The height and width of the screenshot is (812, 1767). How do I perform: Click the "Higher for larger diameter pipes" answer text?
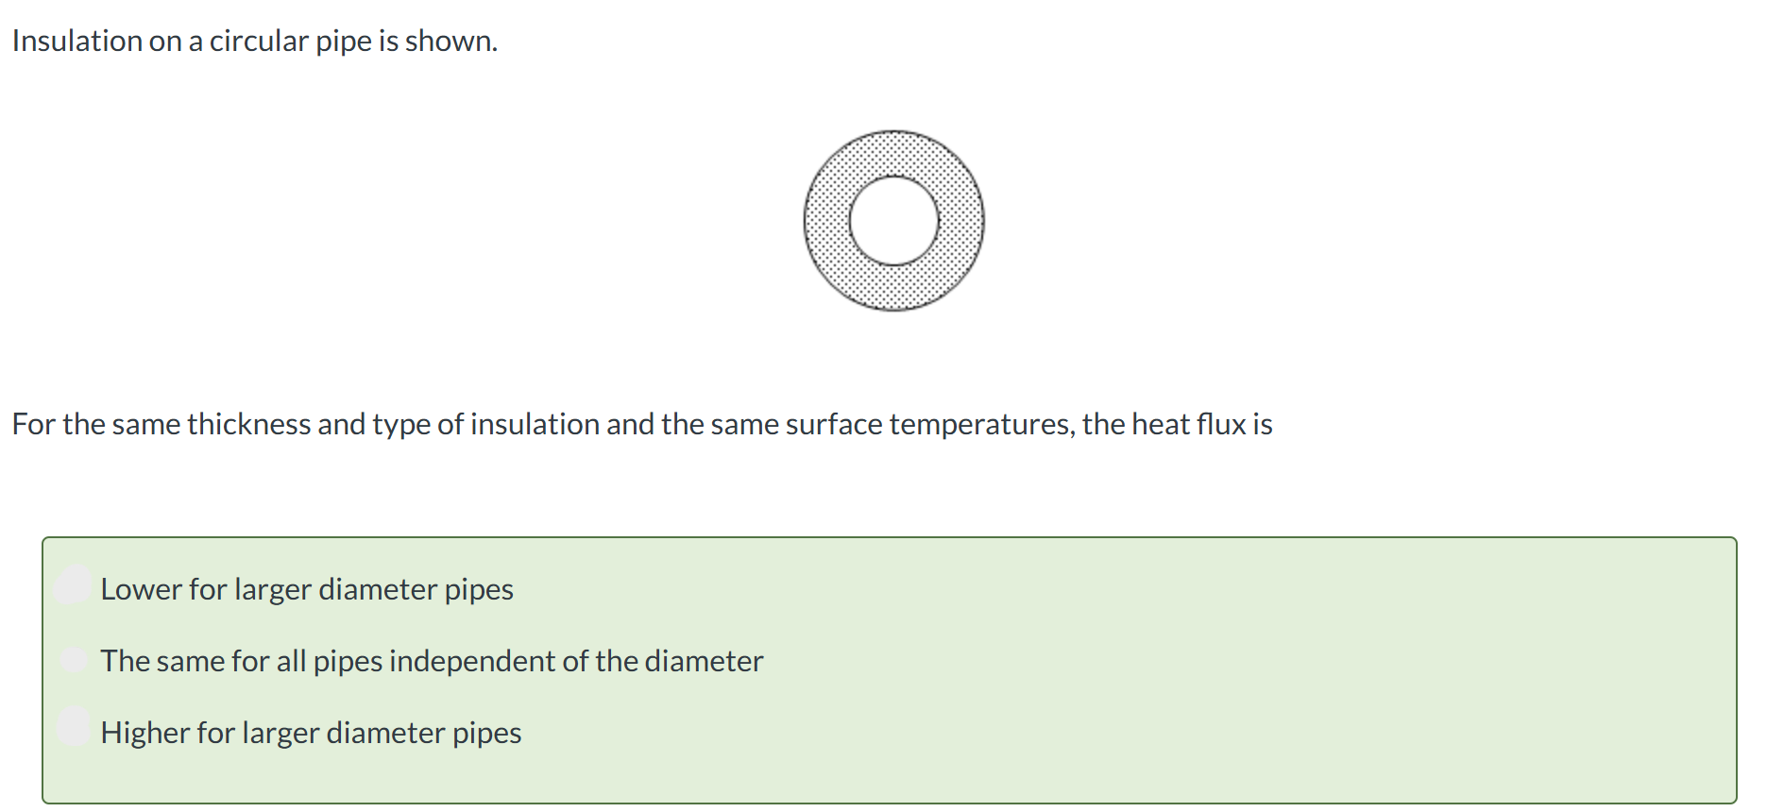tap(311, 733)
